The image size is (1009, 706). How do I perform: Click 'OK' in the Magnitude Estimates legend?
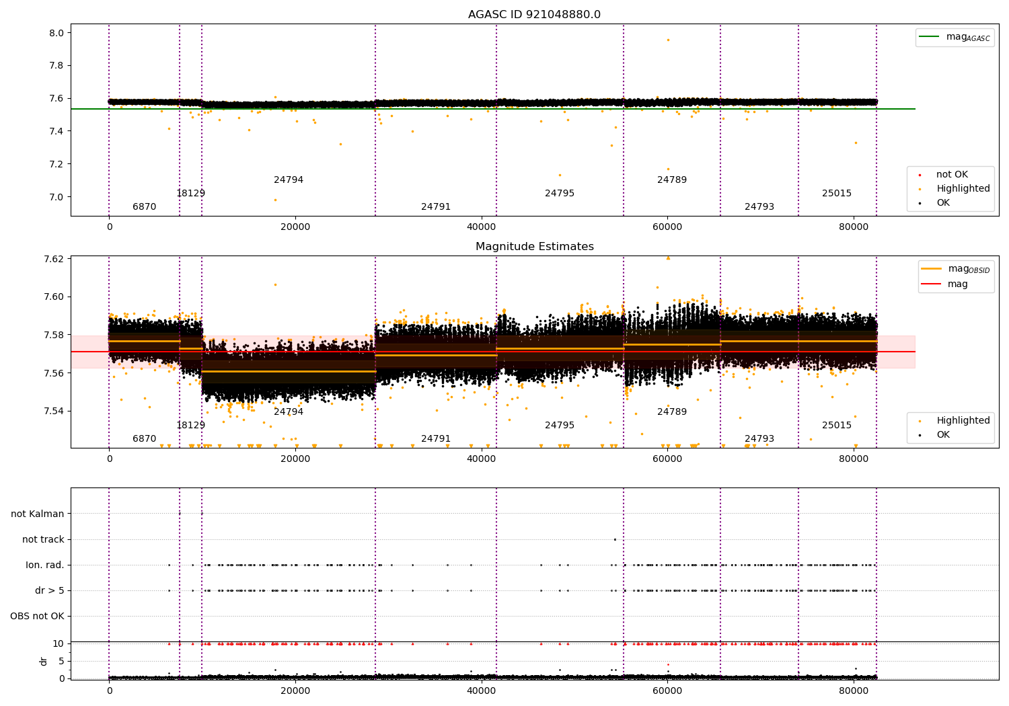tap(942, 435)
